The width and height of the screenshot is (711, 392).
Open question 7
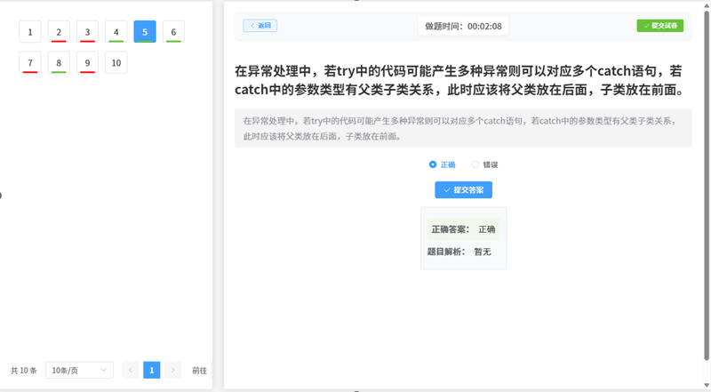click(30, 62)
